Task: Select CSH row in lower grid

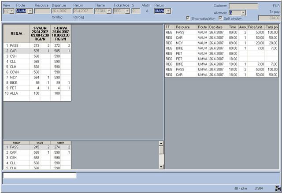Action: pyautogui.click(x=37, y=158)
